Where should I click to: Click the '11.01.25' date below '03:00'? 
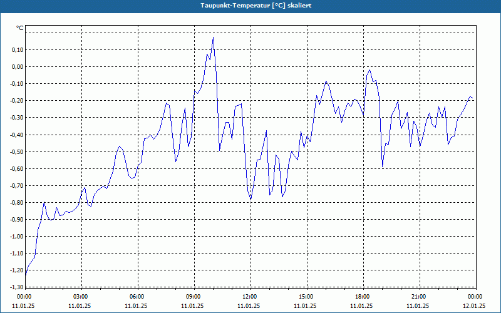(x=80, y=305)
